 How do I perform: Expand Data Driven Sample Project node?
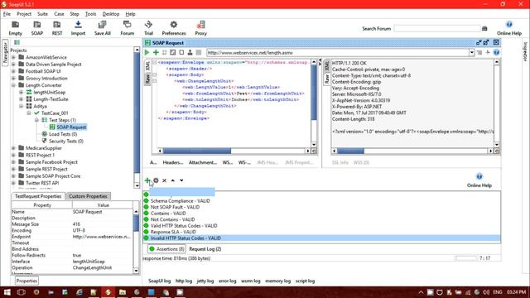[13, 65]
